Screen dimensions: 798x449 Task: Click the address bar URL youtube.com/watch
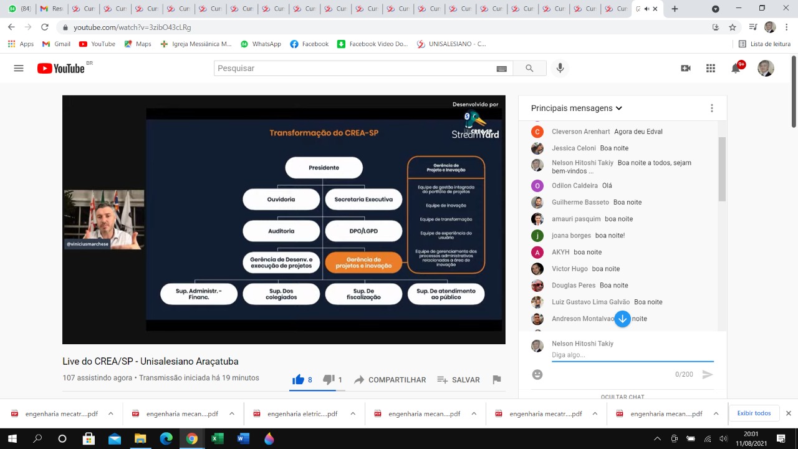click(x=132, y=27)
